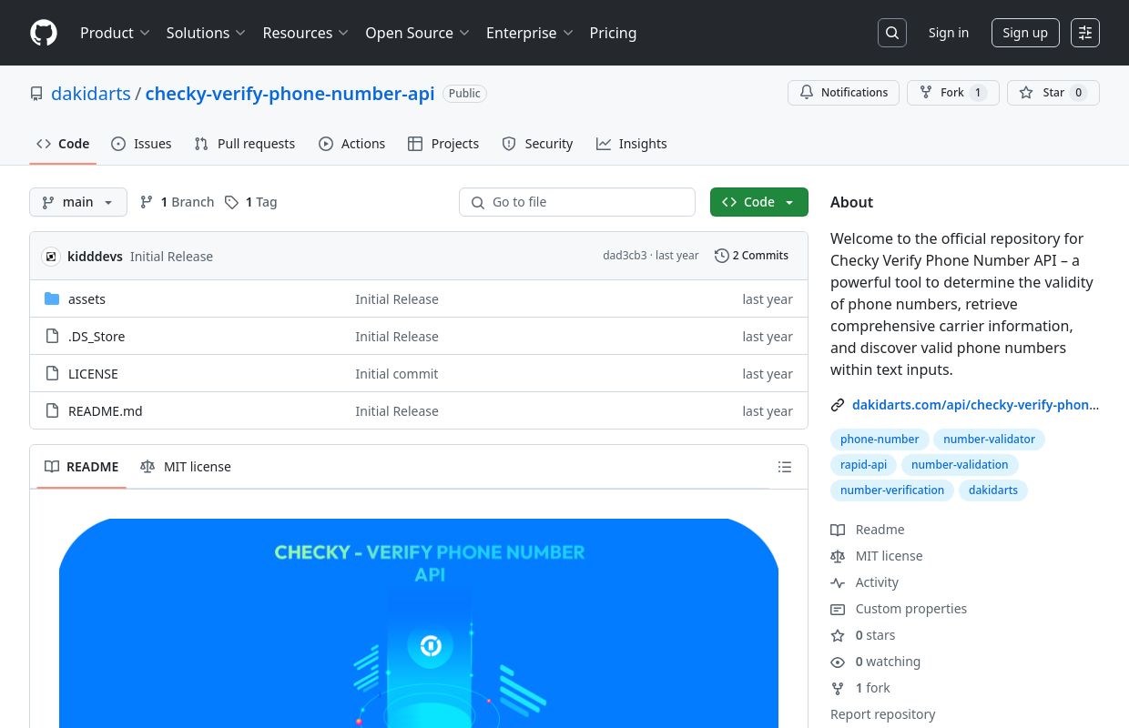
Task: Open the dakidarts owner link
Action: tap(91, 94)
